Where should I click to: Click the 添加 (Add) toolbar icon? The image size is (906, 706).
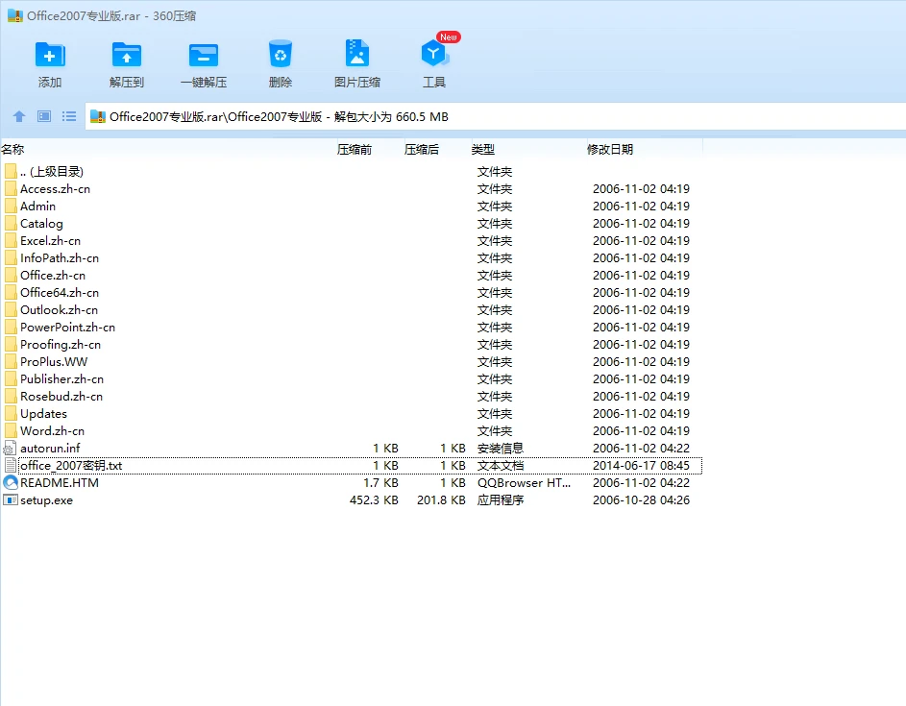coord(50,56)
